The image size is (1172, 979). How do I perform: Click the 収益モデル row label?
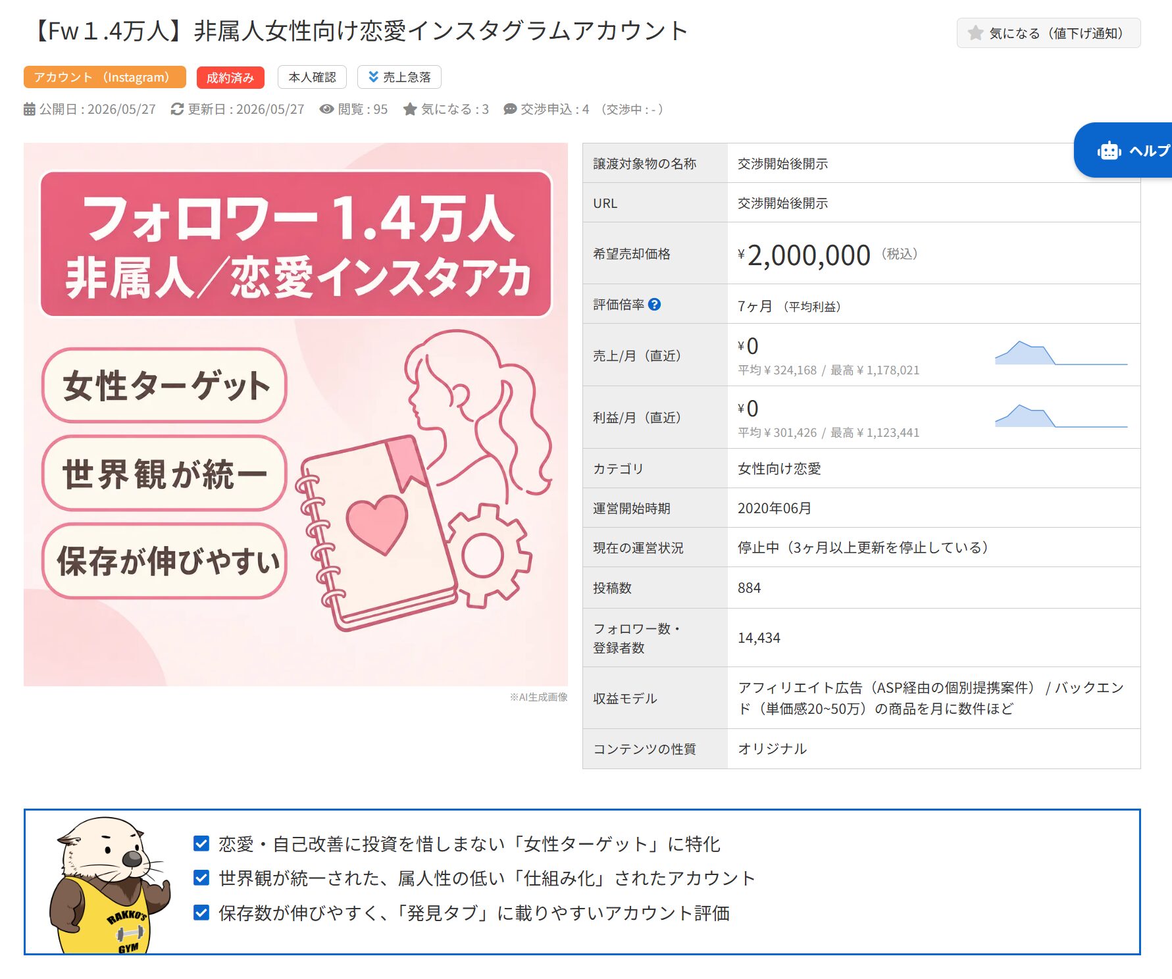pos(624,698)
